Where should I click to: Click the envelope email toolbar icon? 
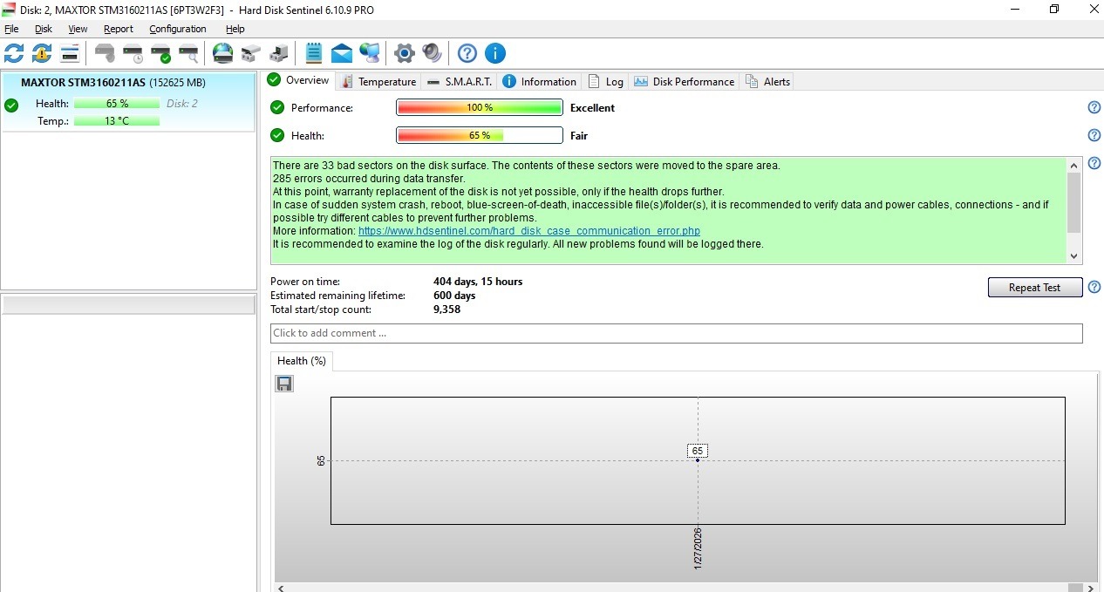tap(342, 53)
